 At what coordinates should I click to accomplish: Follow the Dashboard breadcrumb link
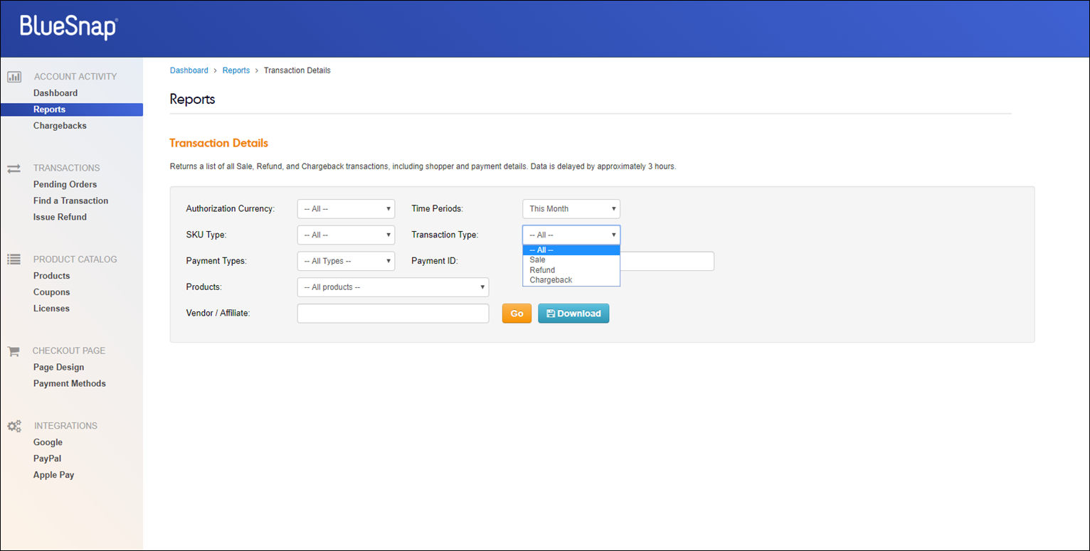coord(189,70)
